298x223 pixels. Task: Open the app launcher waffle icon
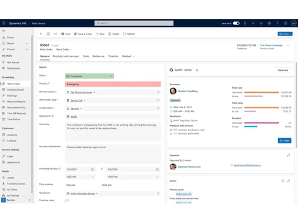point(4,23)
